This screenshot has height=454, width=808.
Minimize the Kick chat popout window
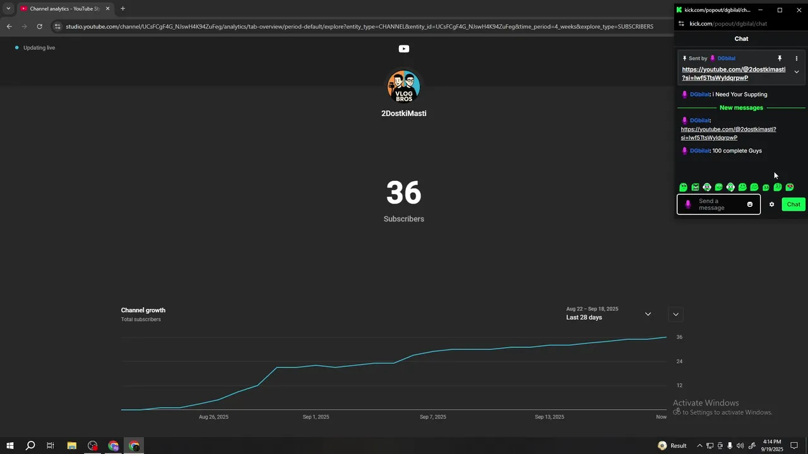click(760, 10)
